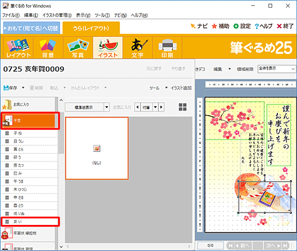Click the 補助 star button
297x251 pixels.
pos(220,26)
